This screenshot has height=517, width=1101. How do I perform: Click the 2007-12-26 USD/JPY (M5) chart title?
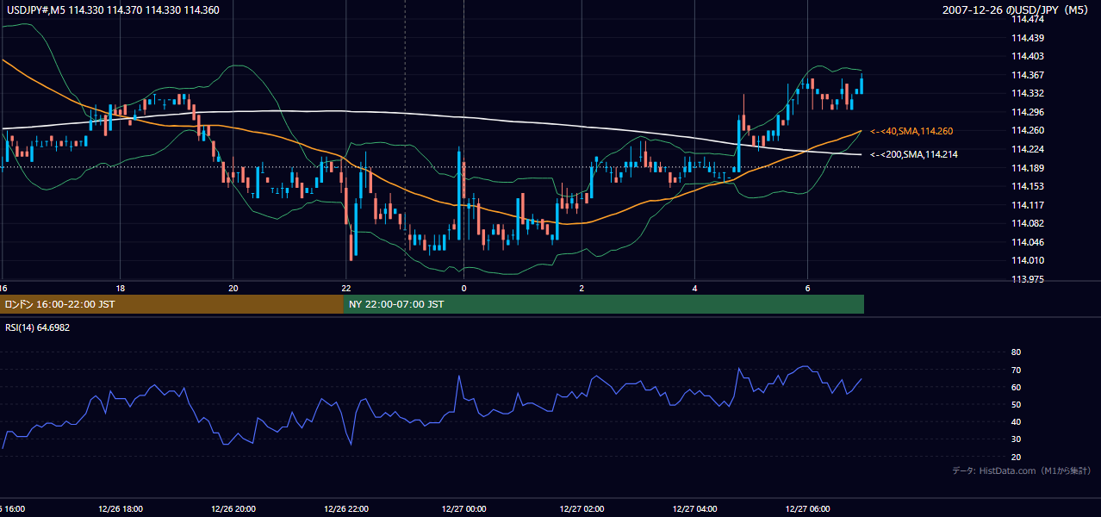(1017, 9)
